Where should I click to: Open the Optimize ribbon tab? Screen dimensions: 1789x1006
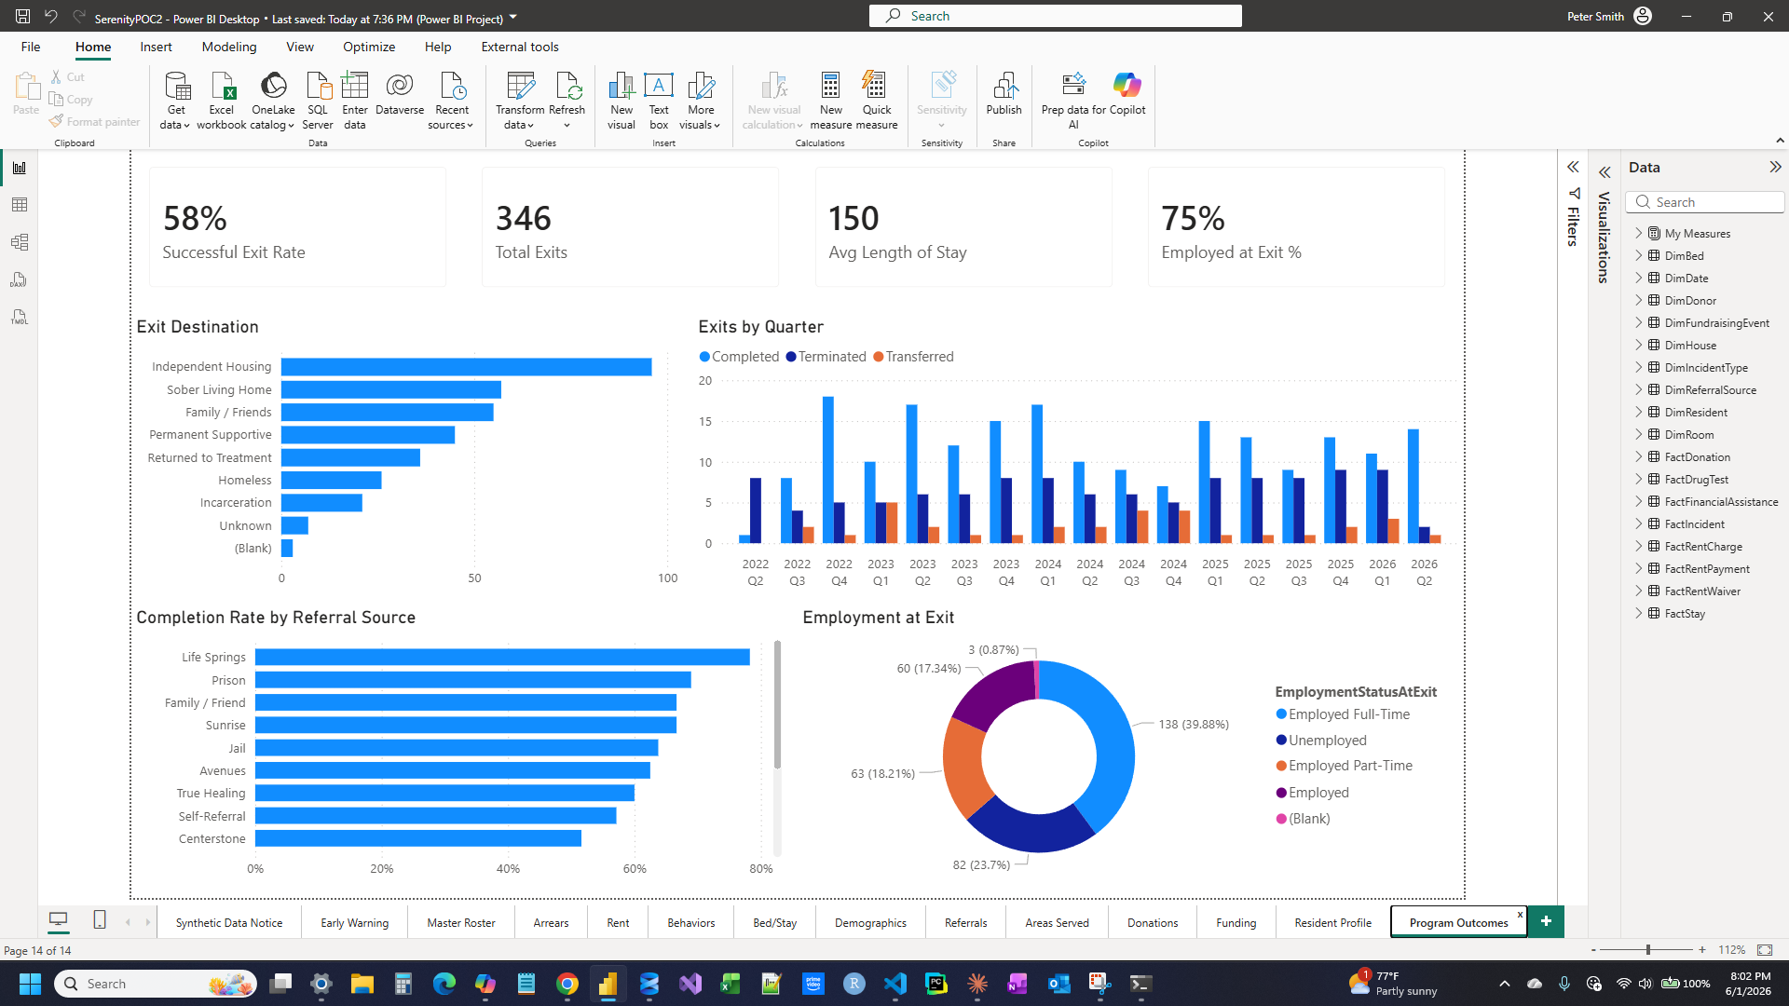(369, 47)
